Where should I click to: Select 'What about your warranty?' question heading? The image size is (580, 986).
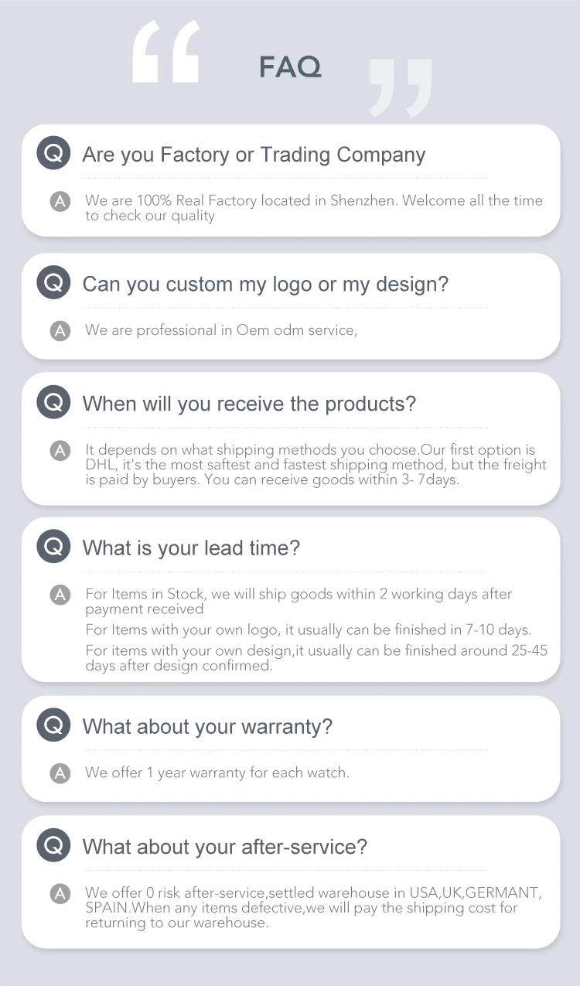pos(207,727)
